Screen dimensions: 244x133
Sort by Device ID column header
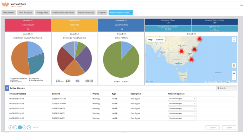pos(56,94)
